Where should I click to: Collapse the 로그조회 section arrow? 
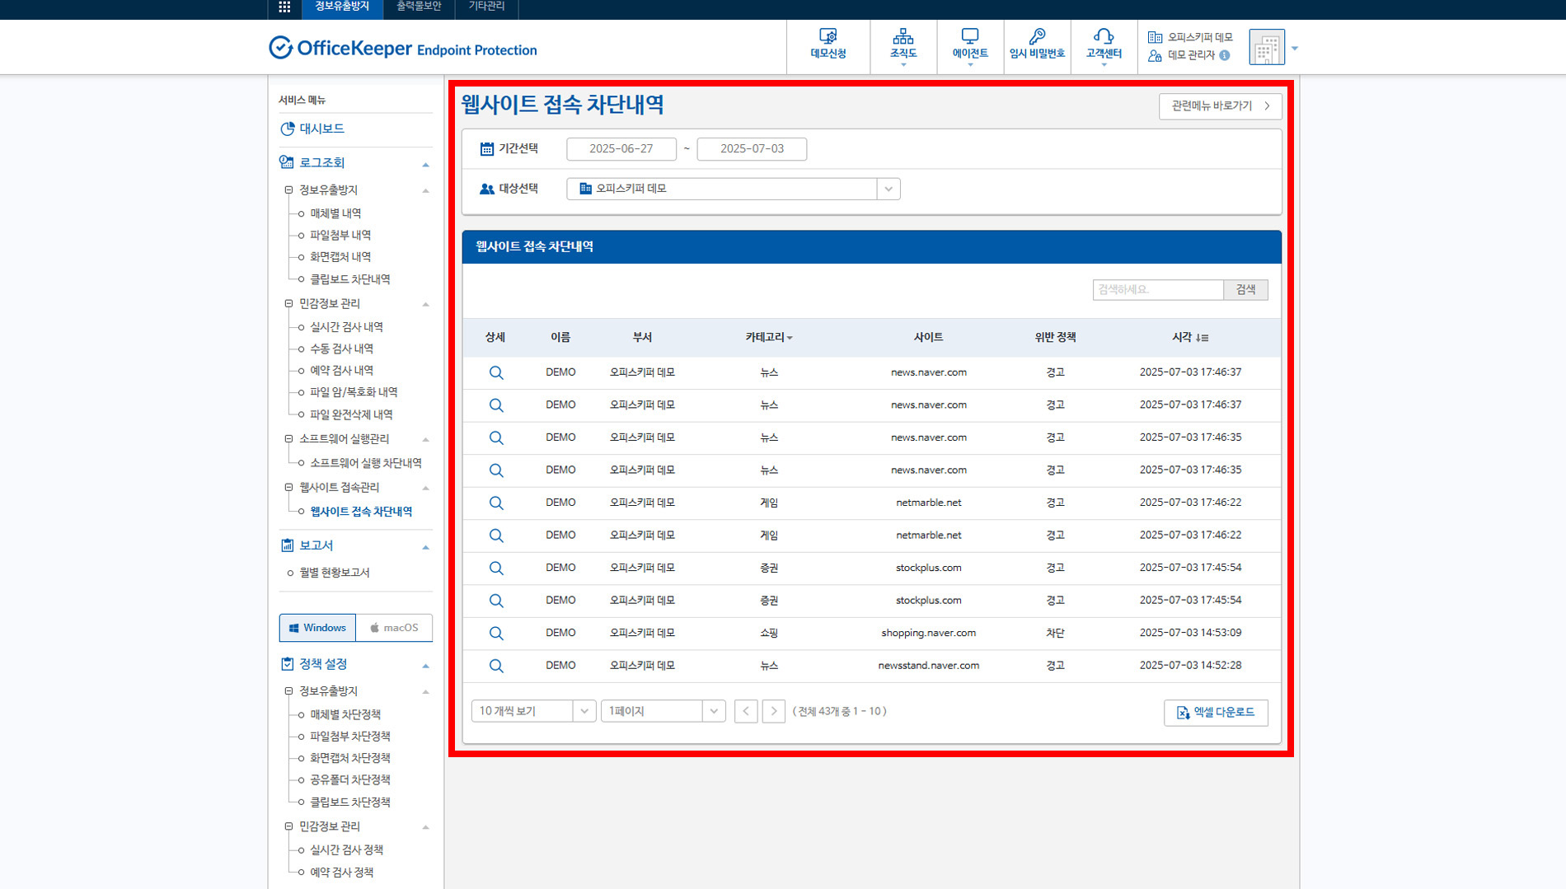[x=426, y=165]
